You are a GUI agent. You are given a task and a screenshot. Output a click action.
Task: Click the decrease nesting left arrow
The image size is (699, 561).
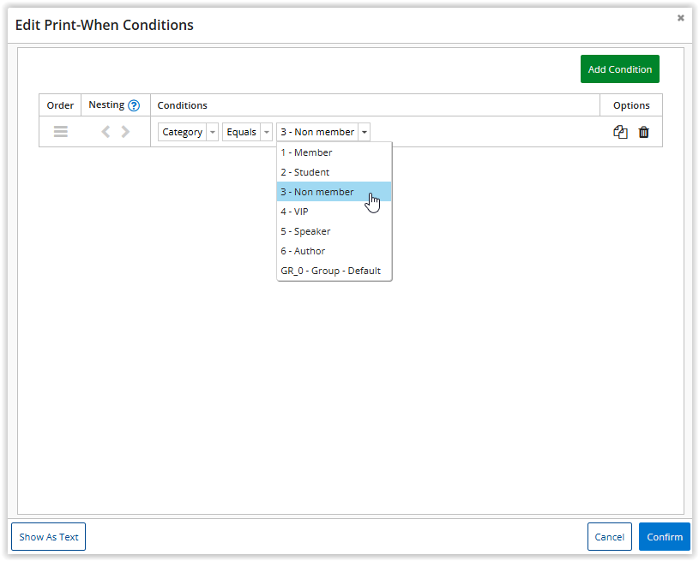[x=105, y=132]
